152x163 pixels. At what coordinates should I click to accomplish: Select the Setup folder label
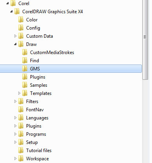(32, 142)
